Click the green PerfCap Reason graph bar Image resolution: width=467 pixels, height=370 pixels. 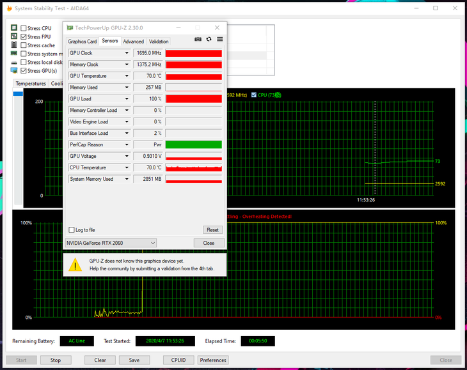tap(193, 145)
